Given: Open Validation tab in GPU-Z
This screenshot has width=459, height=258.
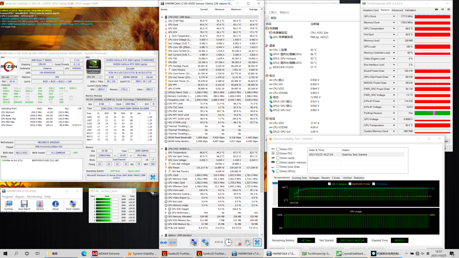Looking at the screenshot, I should coord(411,10).
